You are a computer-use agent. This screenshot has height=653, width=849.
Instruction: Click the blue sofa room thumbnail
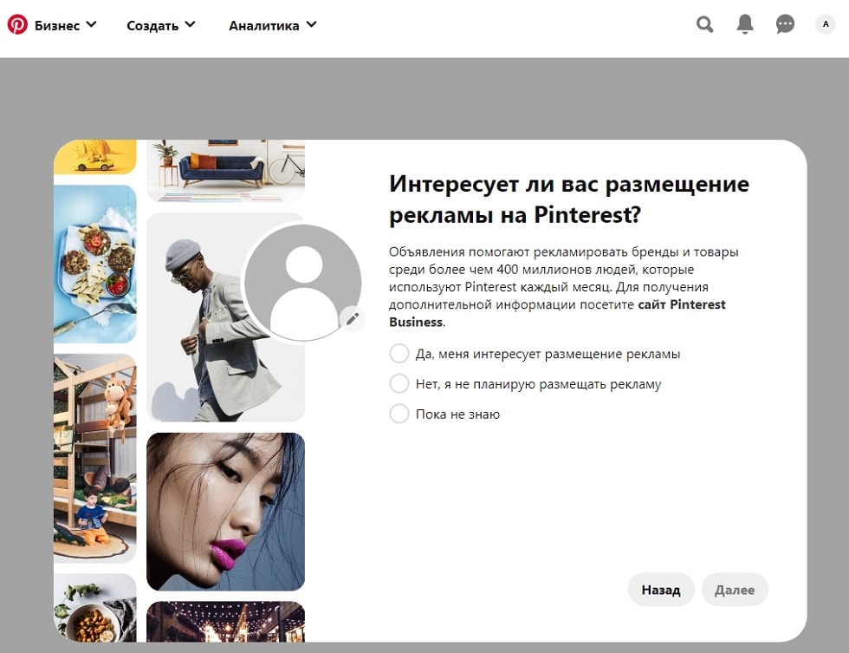point(226,171)
